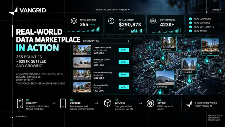Click the phone icon for step 01 Request

[x=20, y=104]
